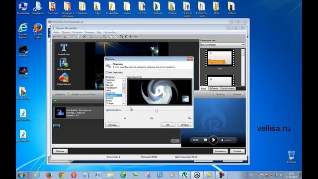
Task: Open Internet Explorer from the taskbar
Action: (x=37, y=175)
